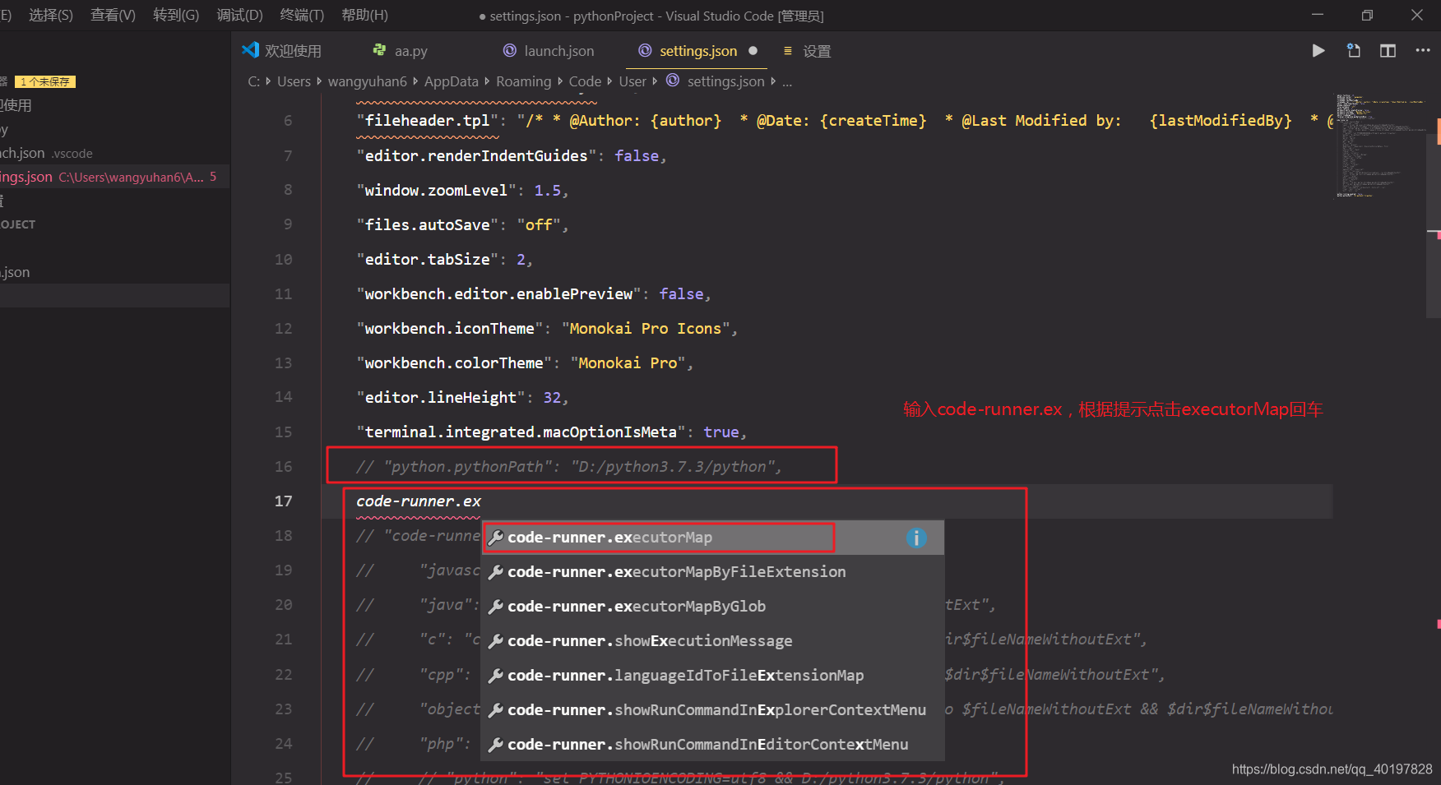Image resolution: width=1441 pixels, height=785 pixels.
Task: Click the wrench icon beside showExecutionMessage
Action: [x=496, y=641]
